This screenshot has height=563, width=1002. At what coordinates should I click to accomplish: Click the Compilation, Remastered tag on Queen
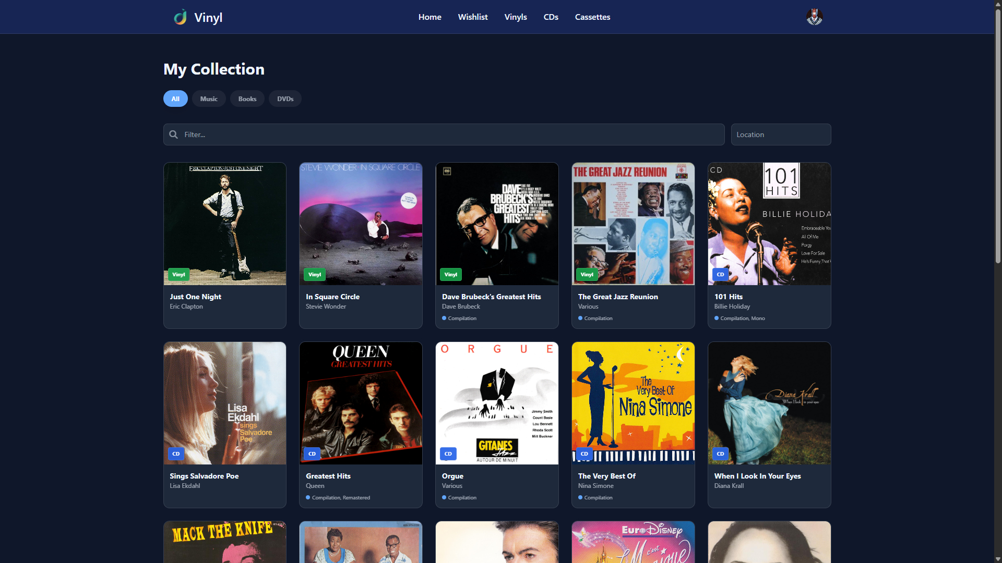(338, 498)
